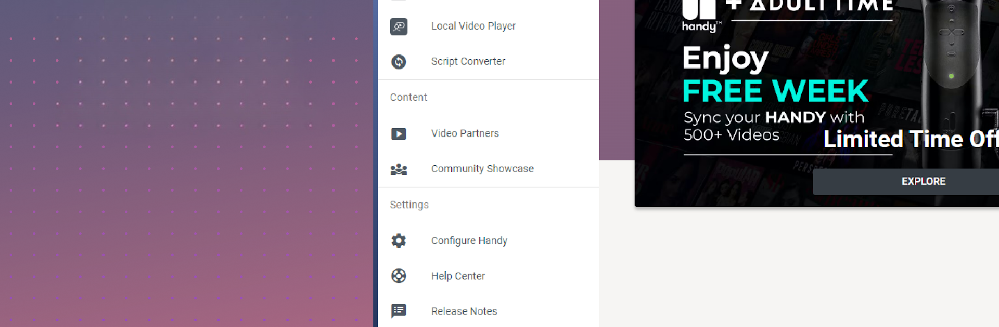
Task: Click the Script Converter circular arrows icon
Action: pos(399,62)
